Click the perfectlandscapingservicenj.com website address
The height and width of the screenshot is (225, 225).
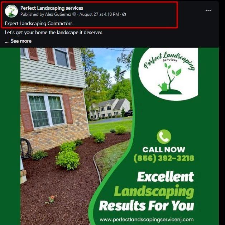[x=147, y=220]
